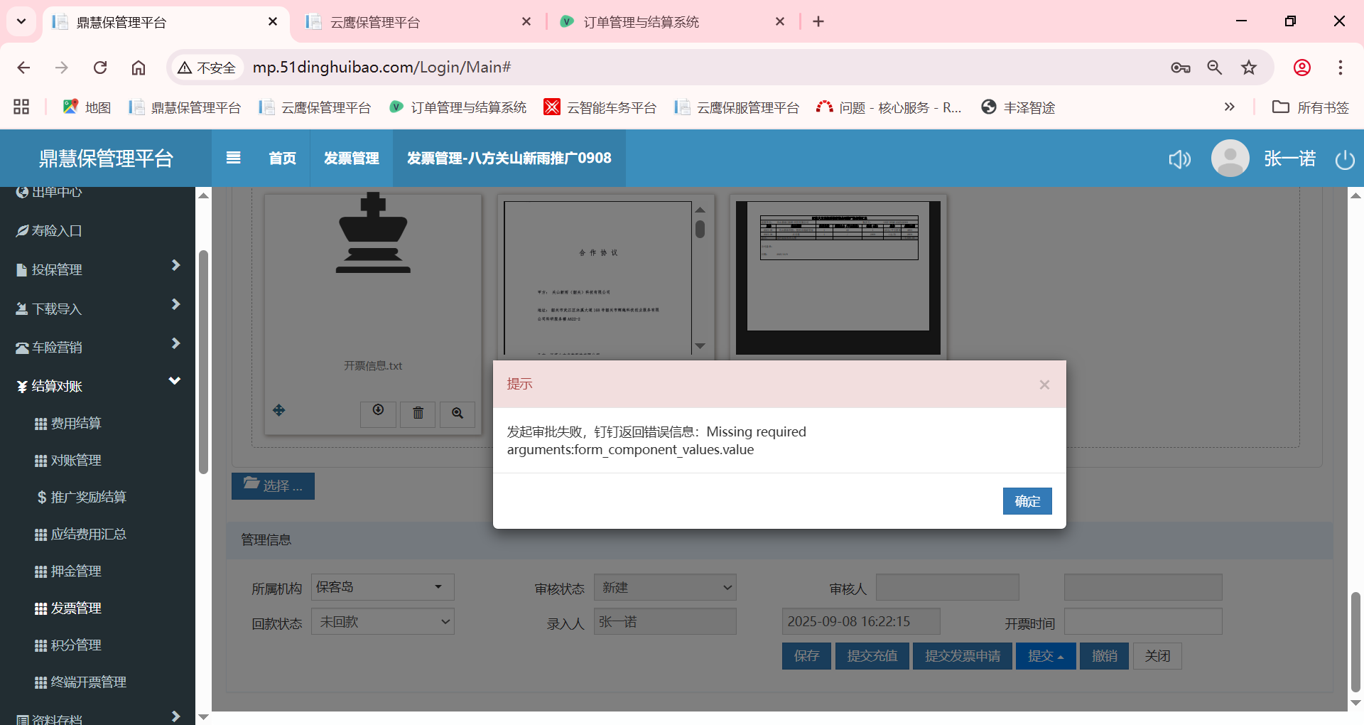This screenshot has width=1364, height=725.
Task: Switch to the 发票管理 tab
Action: pos(351,158)
